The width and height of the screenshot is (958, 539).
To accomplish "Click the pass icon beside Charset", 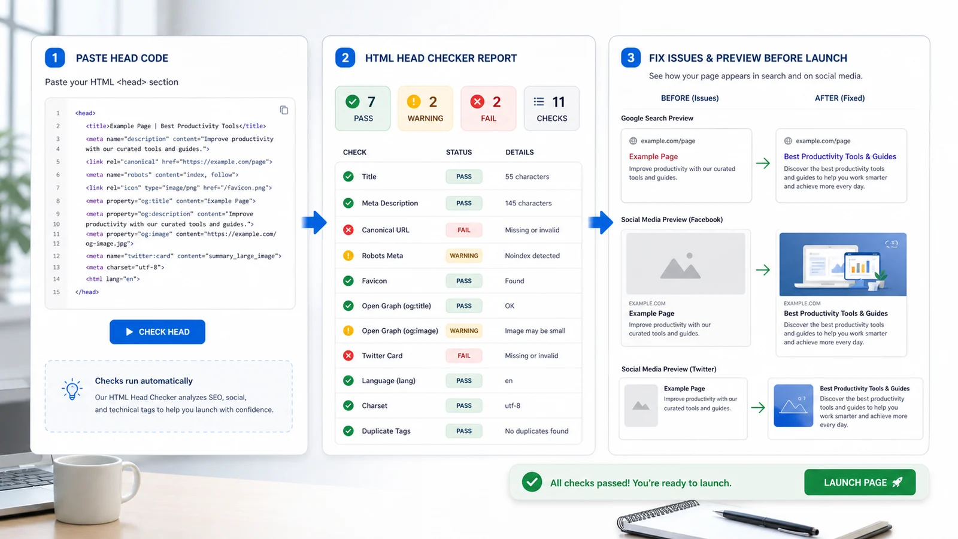I will (348, 405).
